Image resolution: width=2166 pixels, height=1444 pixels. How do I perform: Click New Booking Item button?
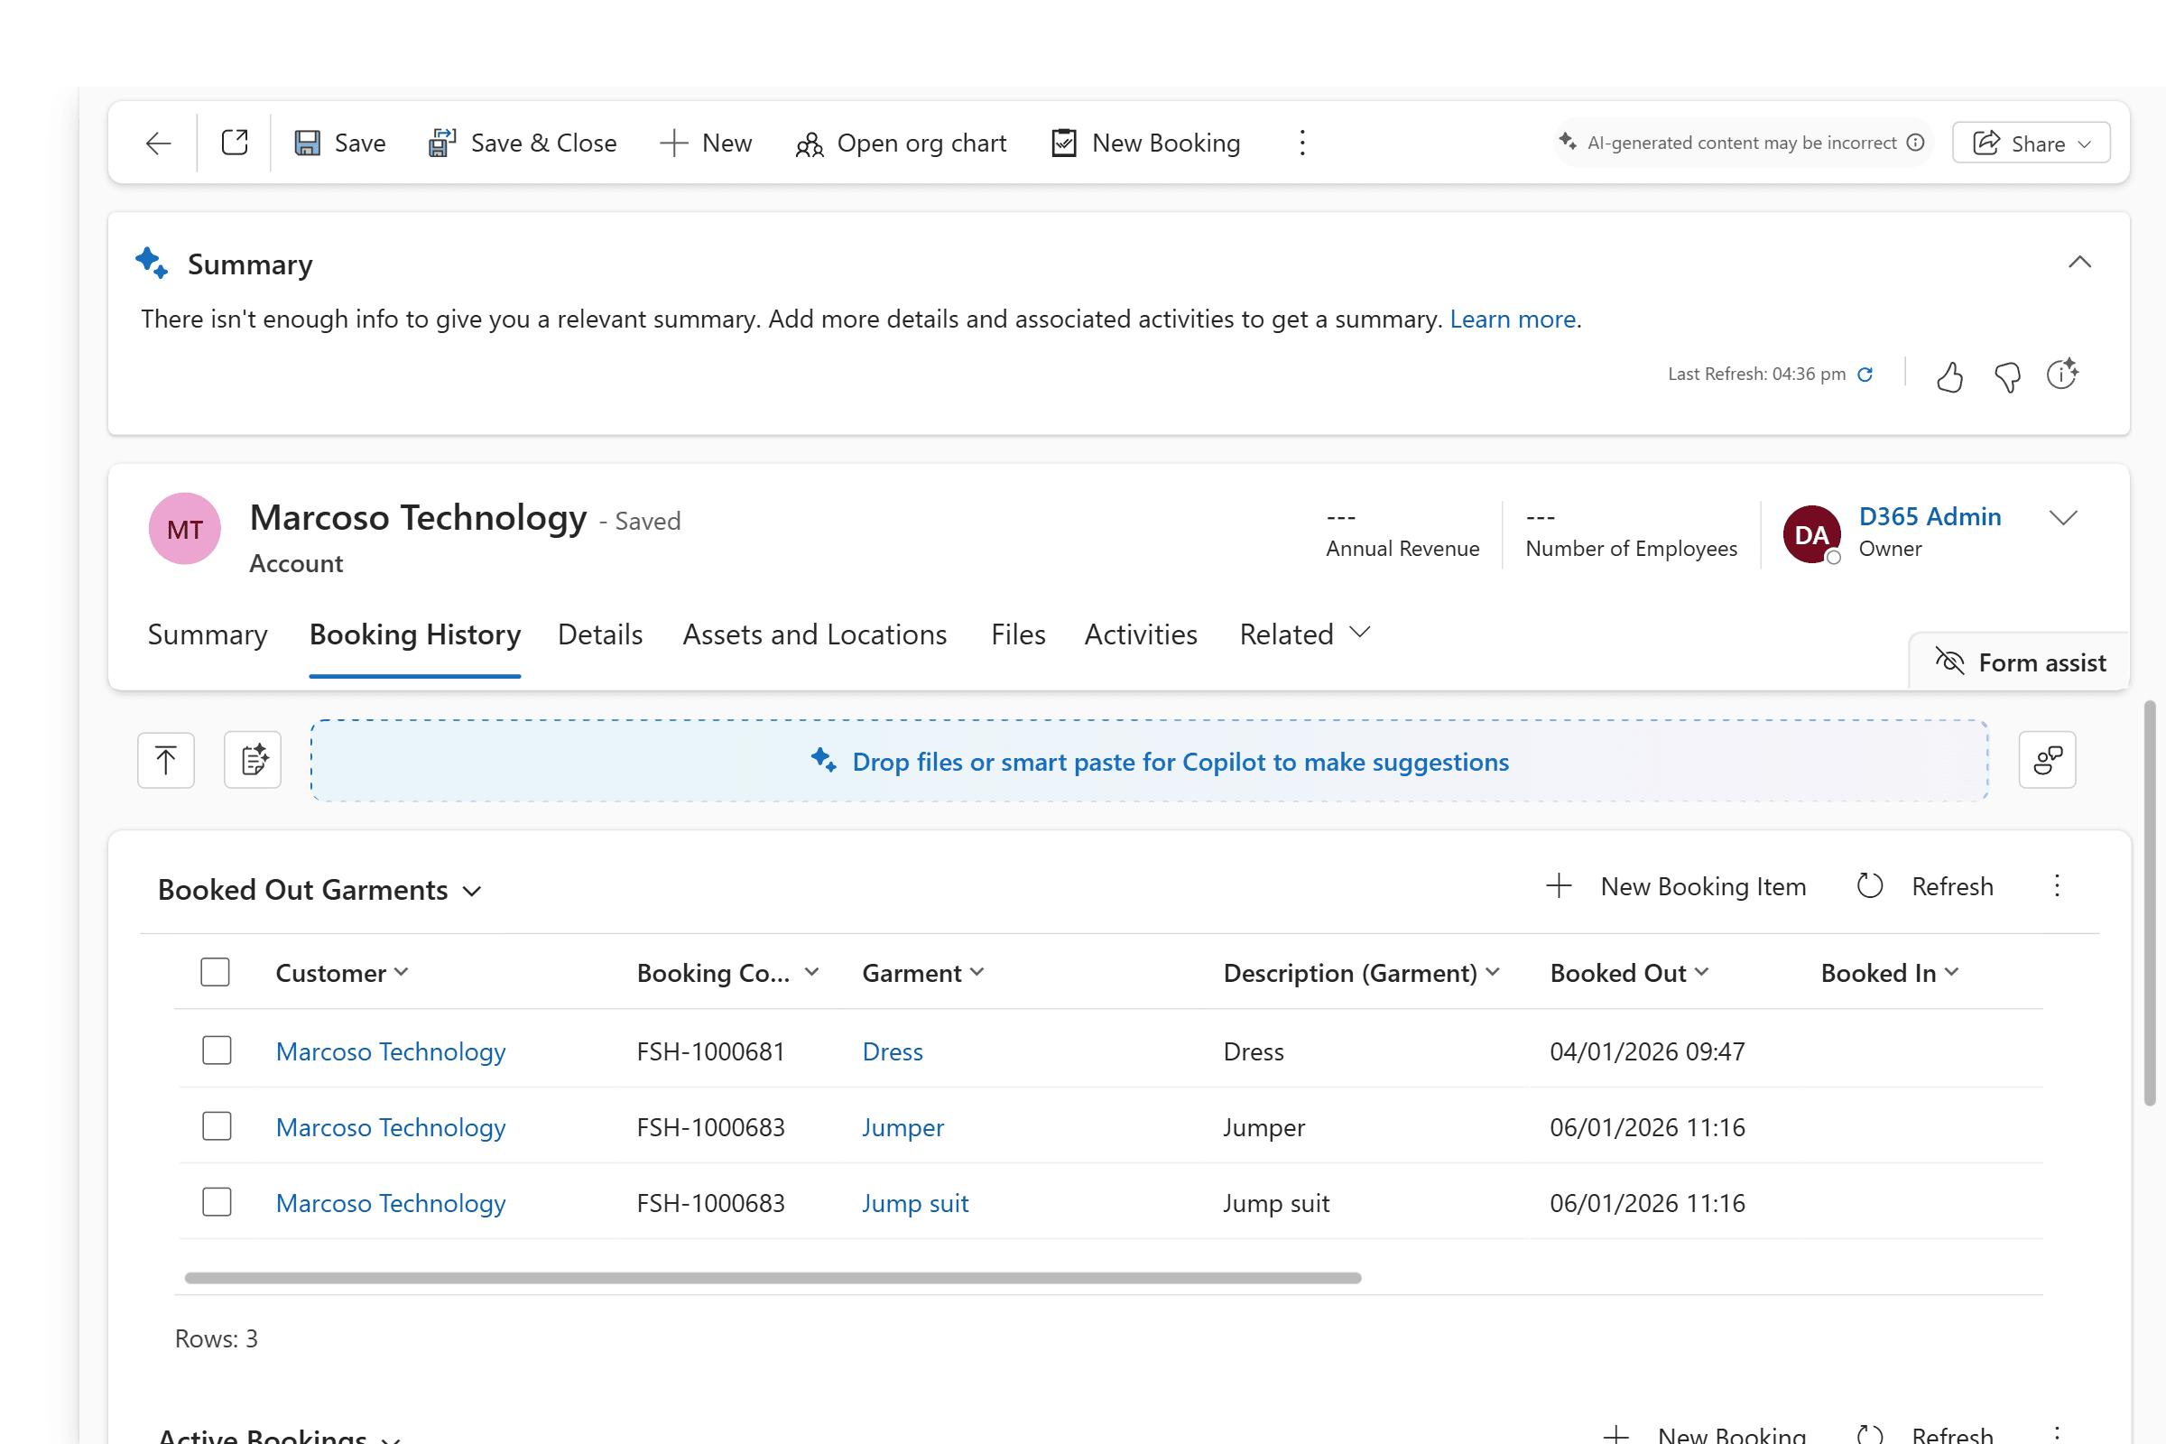(x=1676, y=886)
